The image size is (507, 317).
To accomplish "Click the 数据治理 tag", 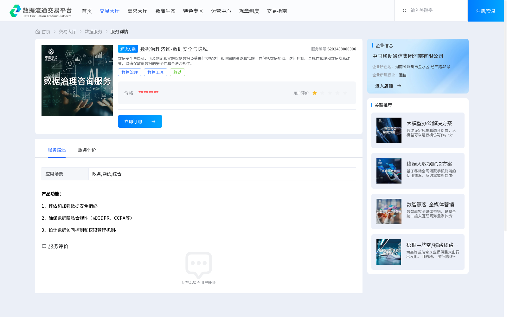I will 130,72.
